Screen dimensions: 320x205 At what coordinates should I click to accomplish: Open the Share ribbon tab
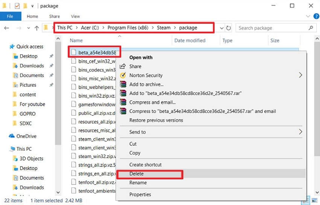[55, 16]
